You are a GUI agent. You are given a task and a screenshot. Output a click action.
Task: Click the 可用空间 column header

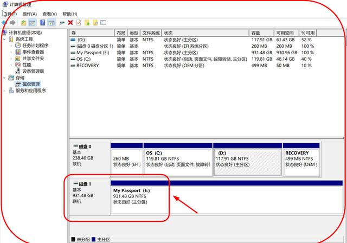(x=286, y=33)
